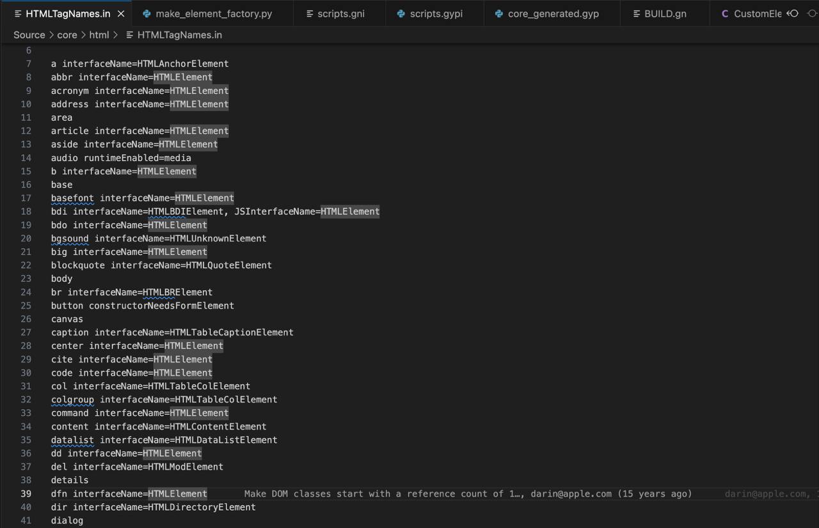The height and width of the screenshot is (528, 819).
Task: Open previous change with left-arrow circle icon
Action: (x=793, y=13)
